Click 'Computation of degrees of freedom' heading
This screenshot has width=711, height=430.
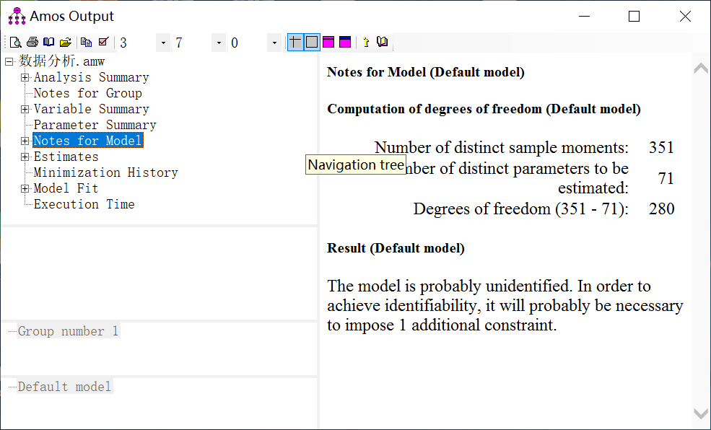(x=484, y=109)
